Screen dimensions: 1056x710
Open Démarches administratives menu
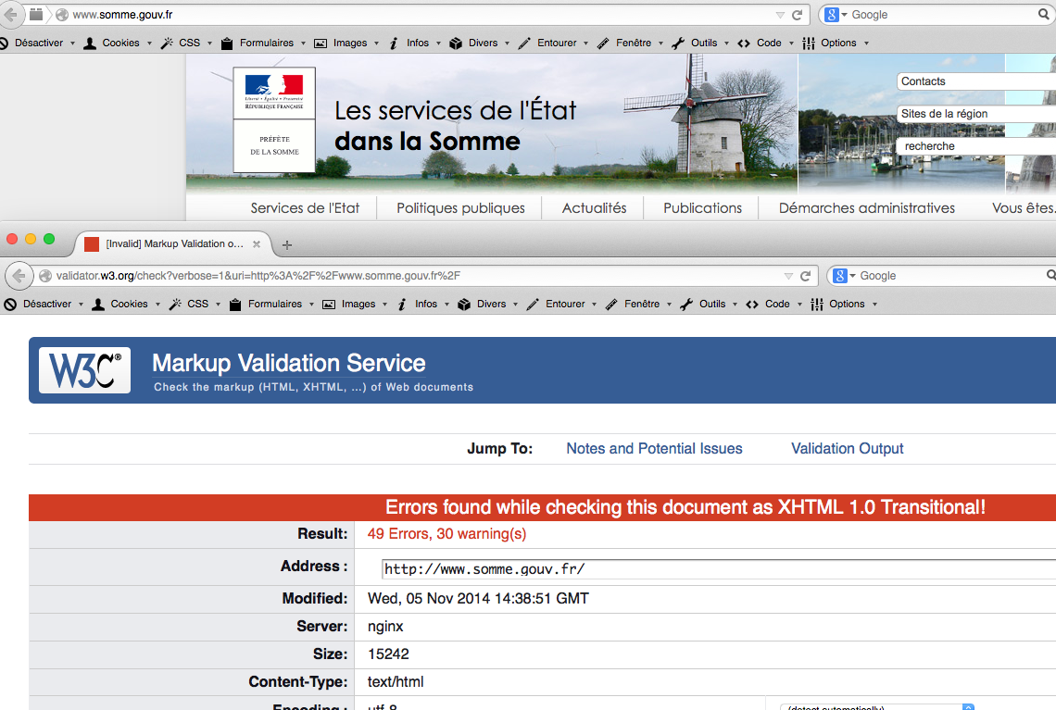pos(867,208)
